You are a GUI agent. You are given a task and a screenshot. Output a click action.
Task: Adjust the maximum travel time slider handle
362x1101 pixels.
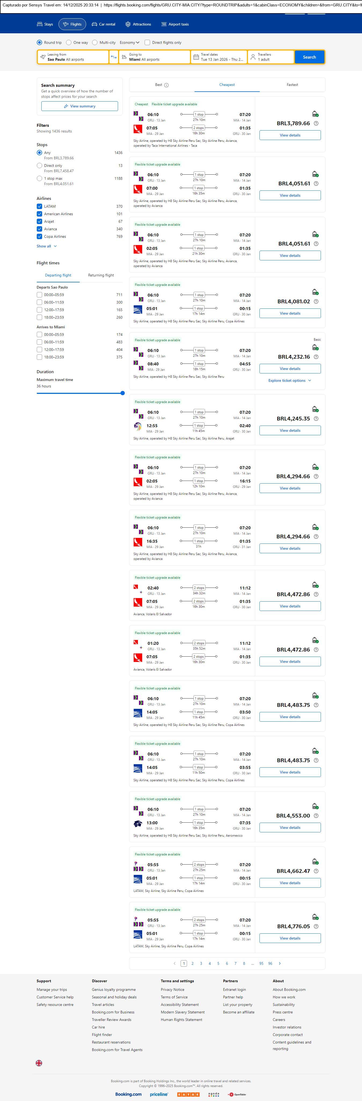click(x=123, y=393)
